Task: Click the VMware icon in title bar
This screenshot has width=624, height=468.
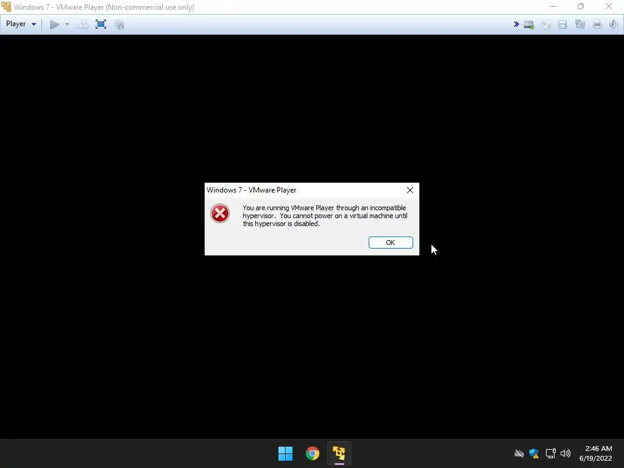Action: click(x=6, y=7)
